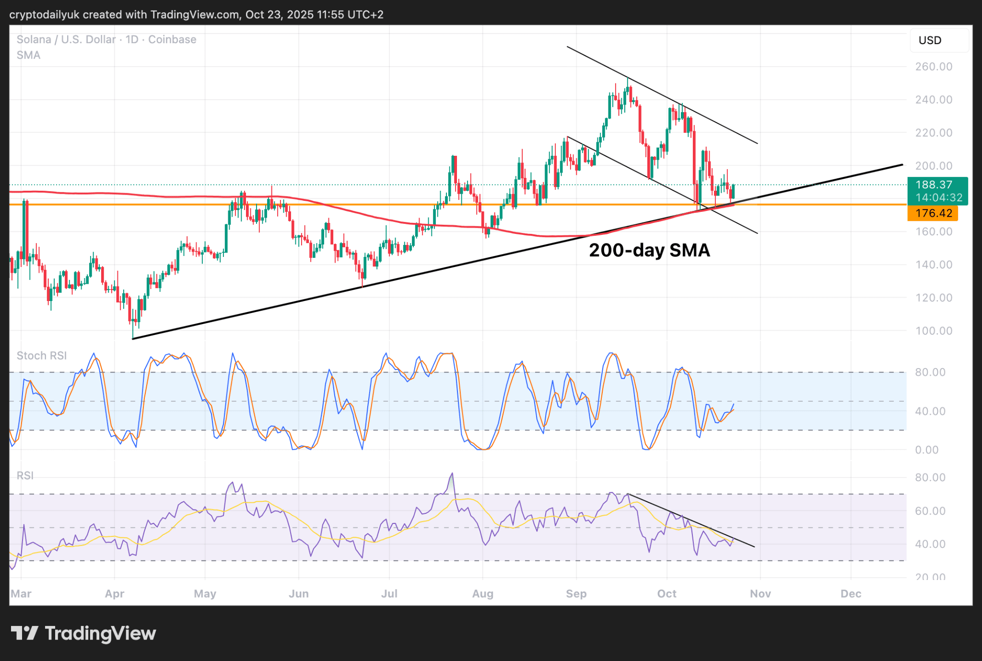982x661 pixels.
Task: Click the Mar label on time axis
Action: (x=21, y=593)
